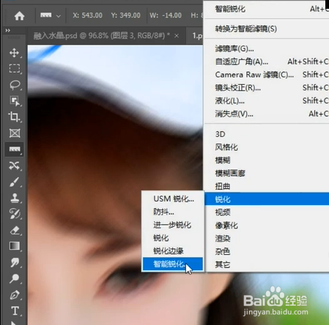Select the Content-Aware Move tool
This screenshot has height=325, width=329.
click(15, 165)
